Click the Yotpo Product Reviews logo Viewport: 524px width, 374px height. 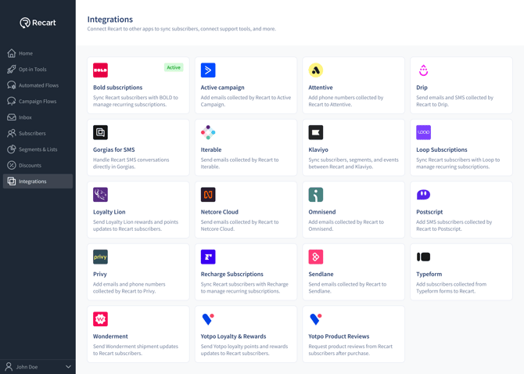coord(316,319)
